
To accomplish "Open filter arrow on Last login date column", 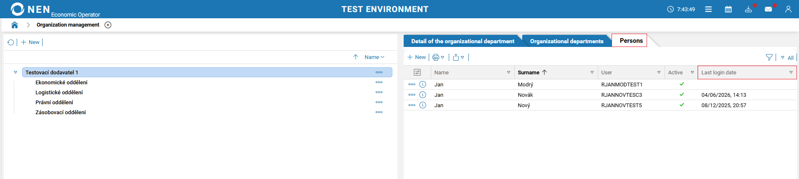I will tap(791, 72).
